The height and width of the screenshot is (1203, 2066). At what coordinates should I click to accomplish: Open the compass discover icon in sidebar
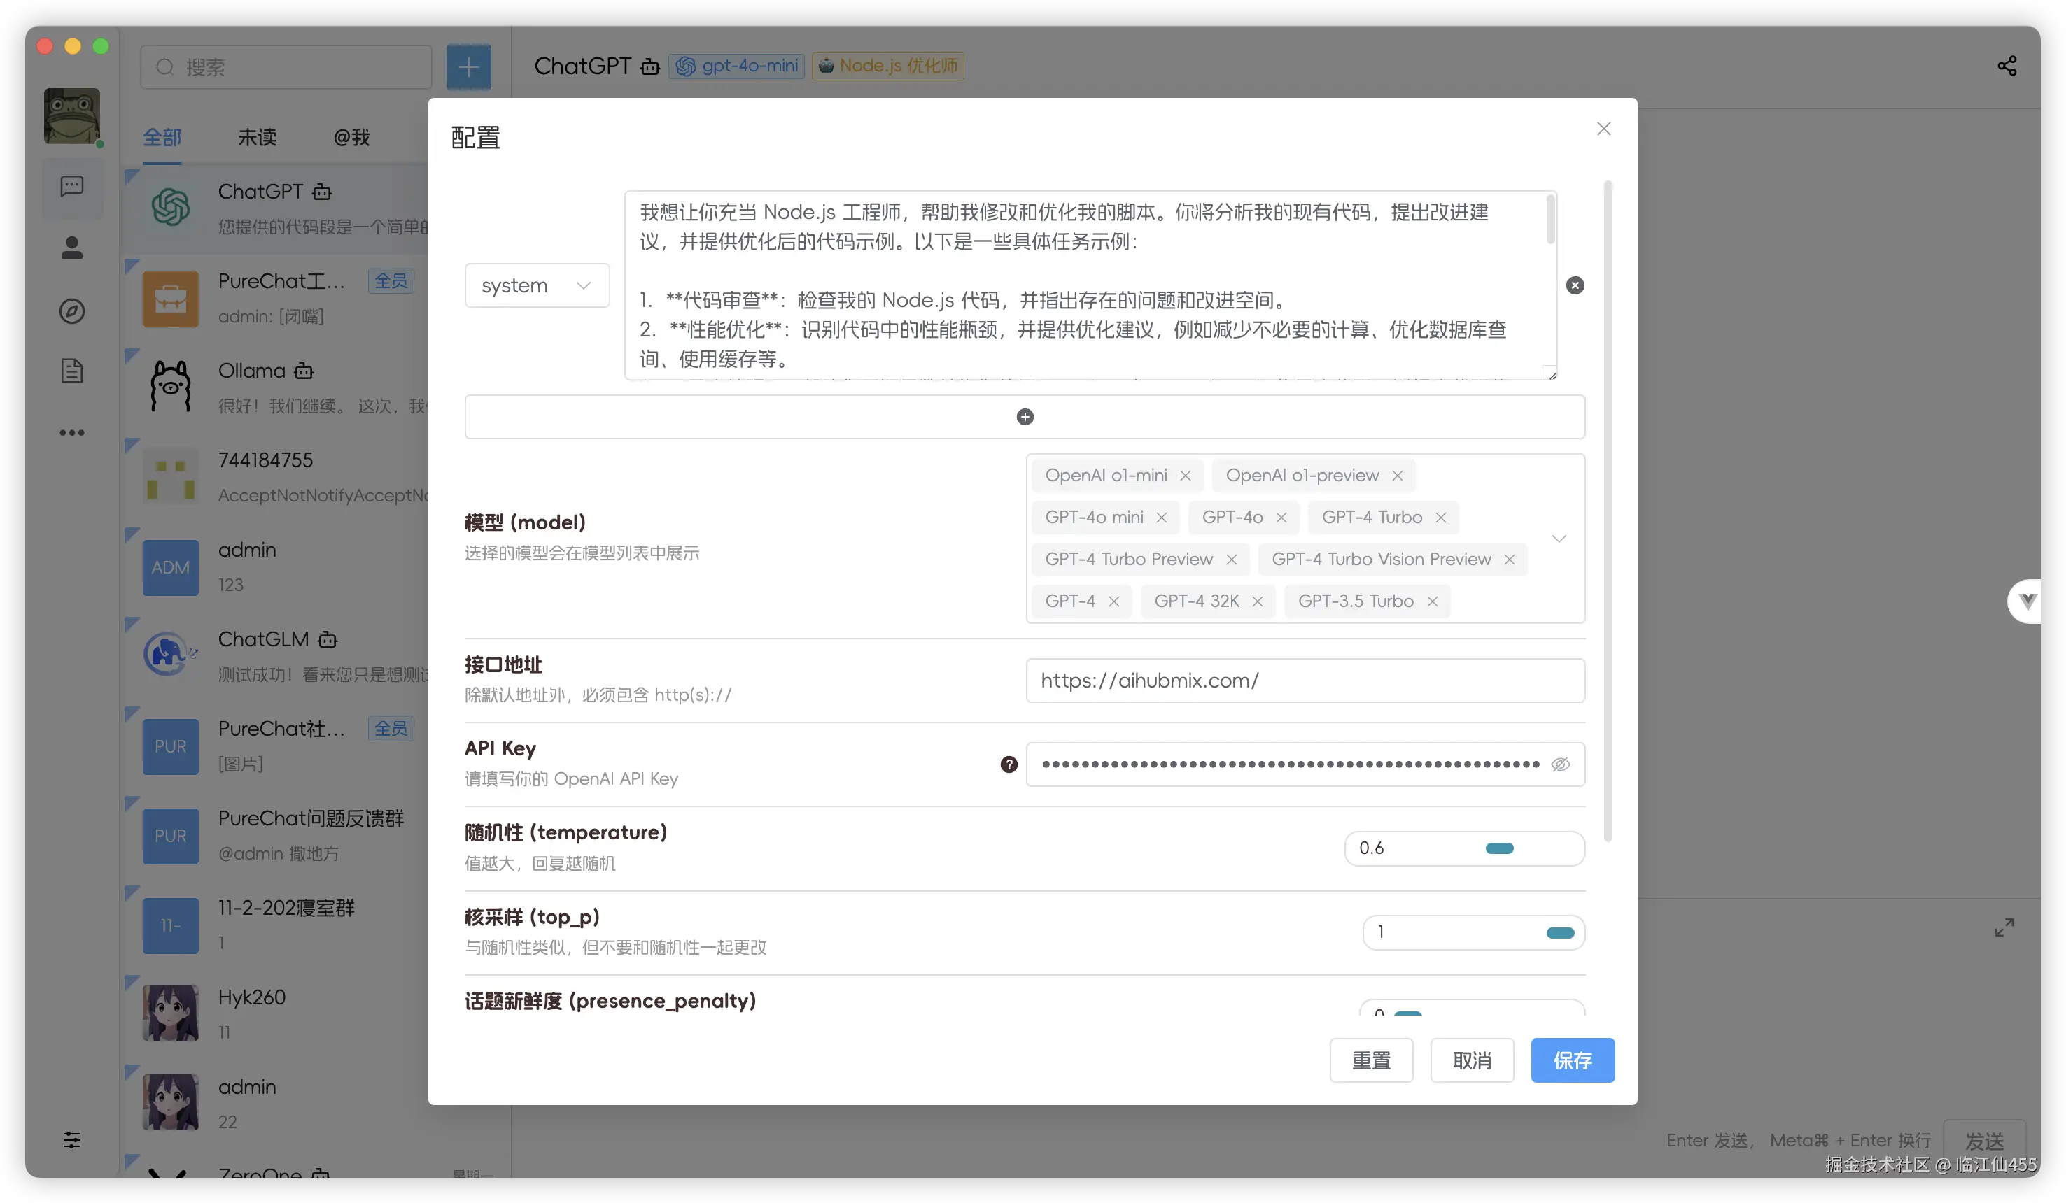pyautogui.click(x=72, y=311)
